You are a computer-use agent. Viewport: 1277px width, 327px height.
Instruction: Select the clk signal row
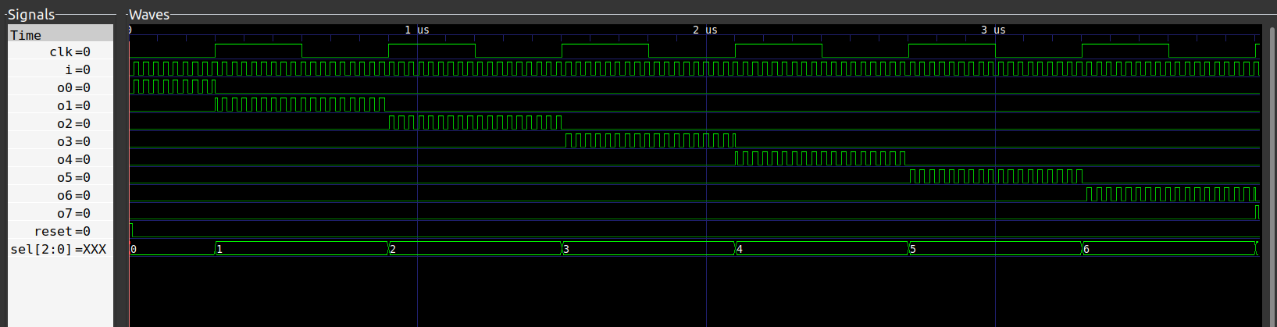pyautogui.click(x=61, y=52)
